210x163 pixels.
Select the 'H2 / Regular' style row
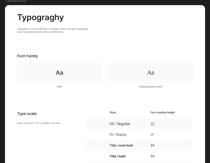tap(139, 134)
